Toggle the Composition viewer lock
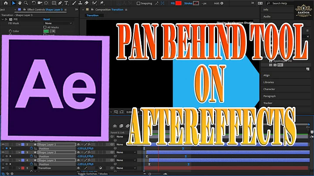Viewport: 314px width, 176px height. tap(92, 10)
